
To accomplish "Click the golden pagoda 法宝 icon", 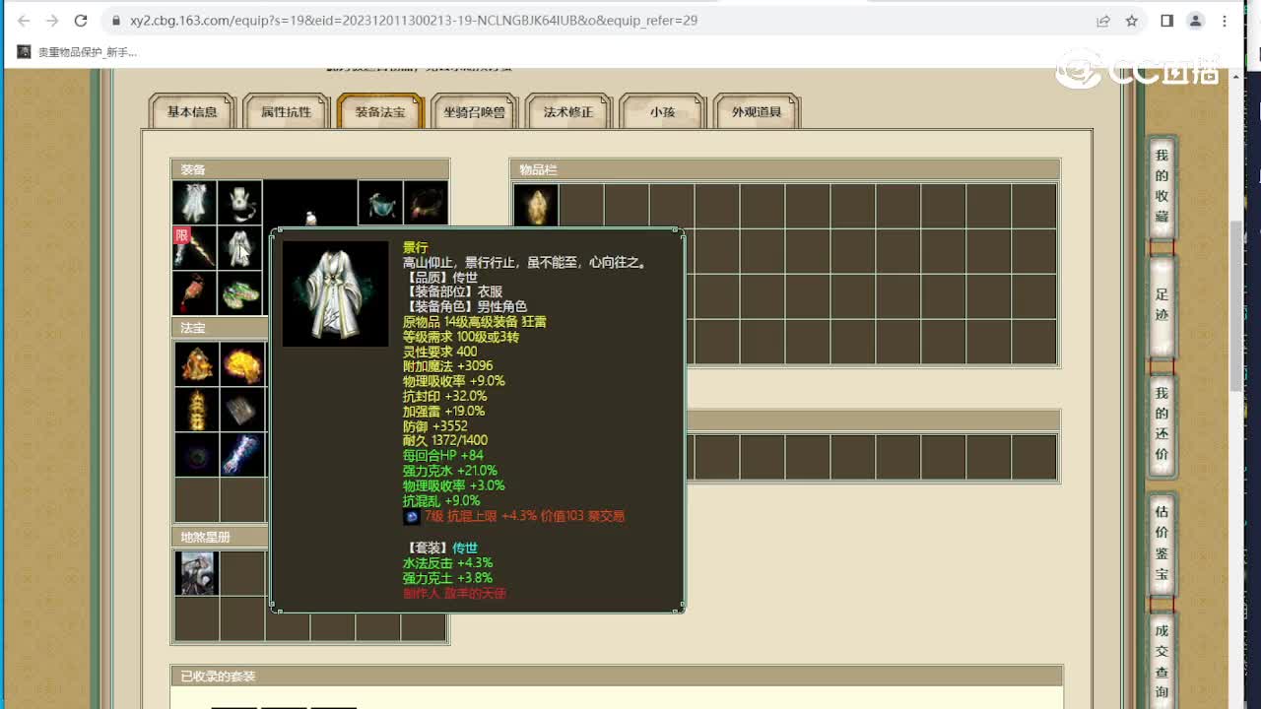I will pos(197,410).
